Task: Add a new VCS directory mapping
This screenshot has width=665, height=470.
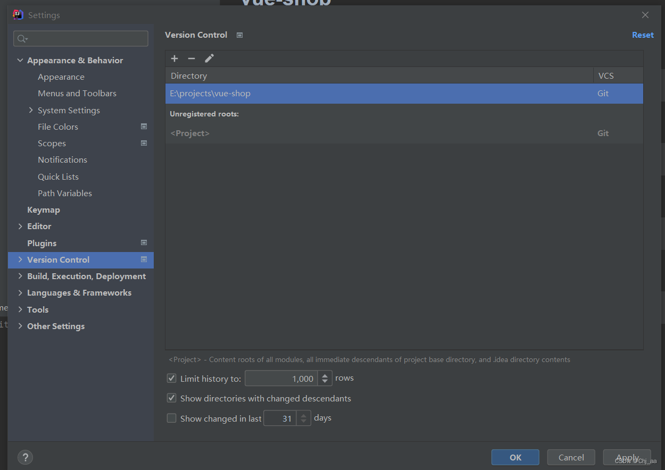Action: [x=174, y=58]
